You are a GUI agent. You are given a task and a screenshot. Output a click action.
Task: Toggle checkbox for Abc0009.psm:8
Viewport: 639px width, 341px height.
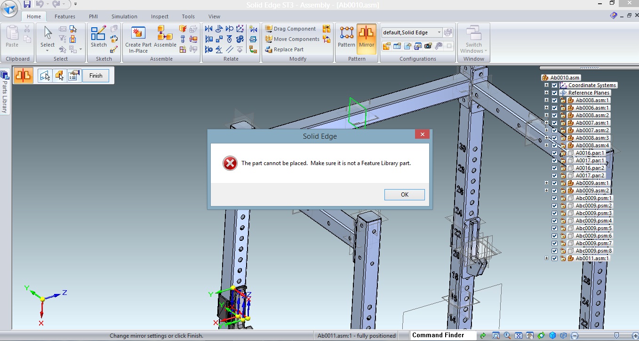tap(554, 251)
